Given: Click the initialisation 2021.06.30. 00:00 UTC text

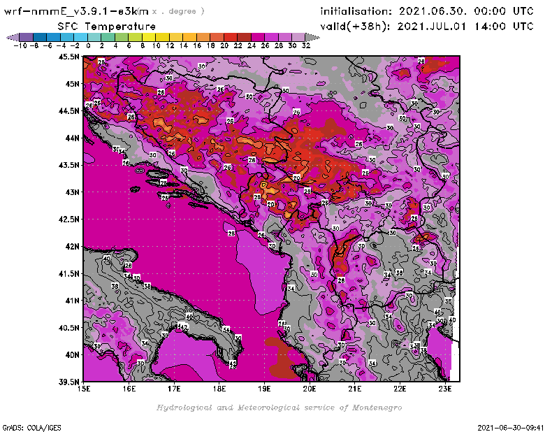Looking at the screenshot, I should (x=427, y=11).
